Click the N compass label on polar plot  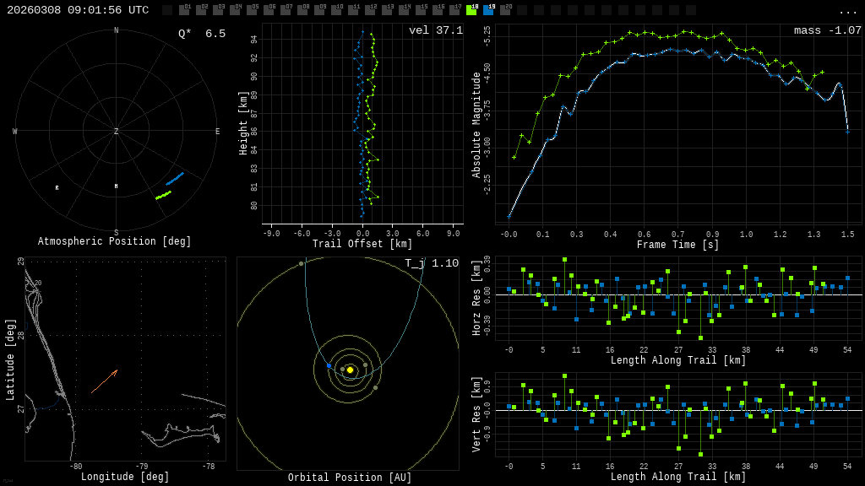click(117, 31)
